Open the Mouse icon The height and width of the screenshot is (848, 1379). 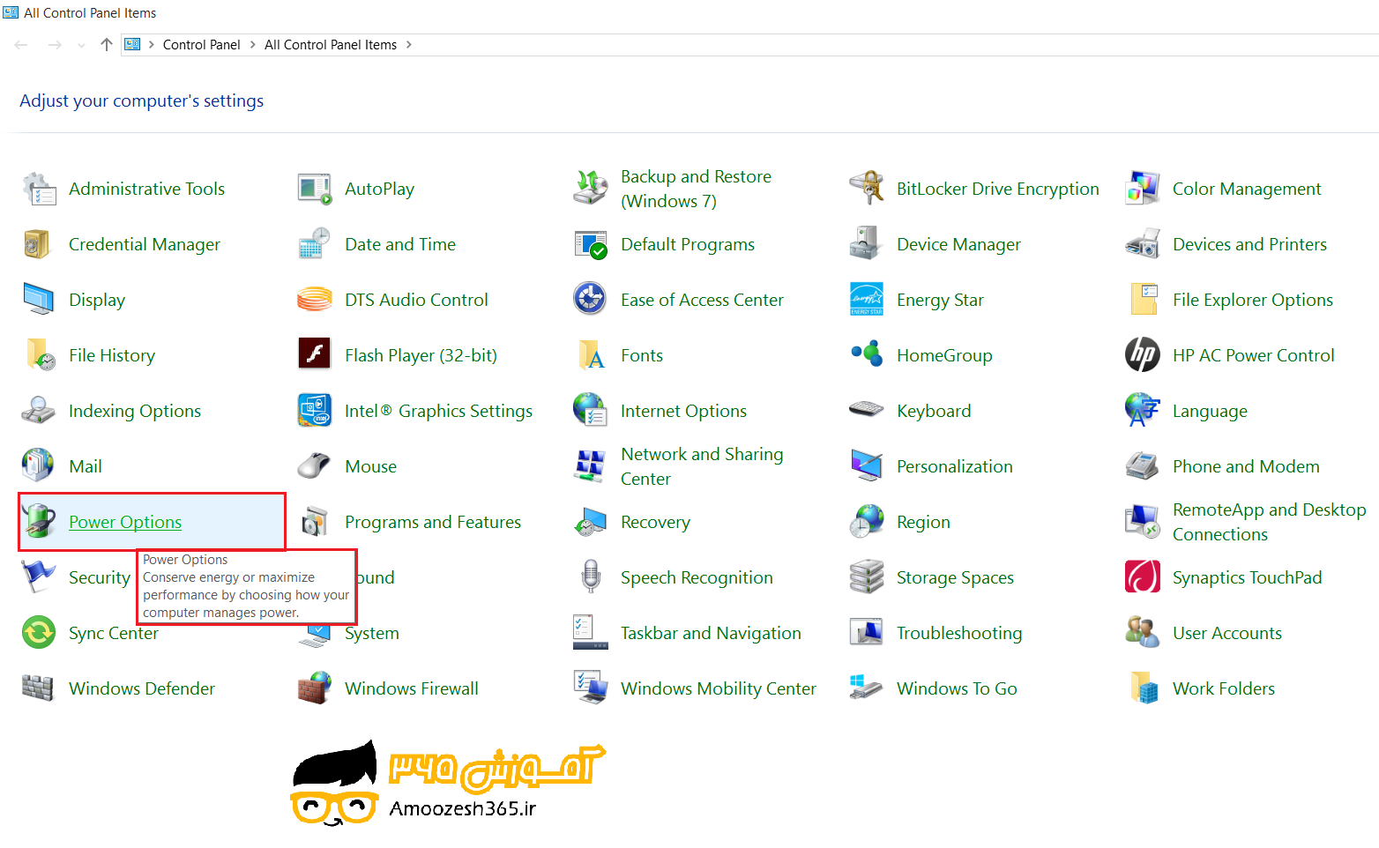(x=314, y=466)
